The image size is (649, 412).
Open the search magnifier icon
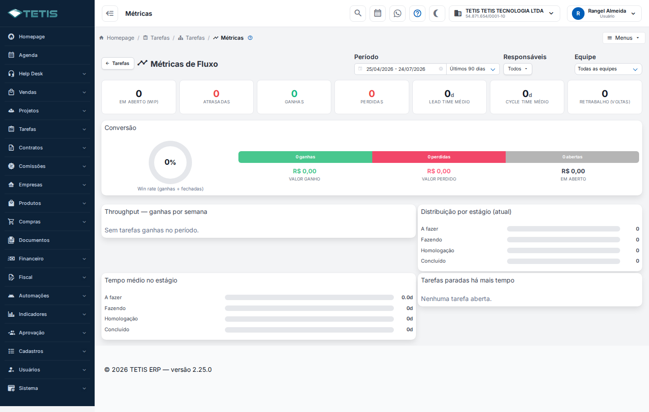tap(358, 14)
